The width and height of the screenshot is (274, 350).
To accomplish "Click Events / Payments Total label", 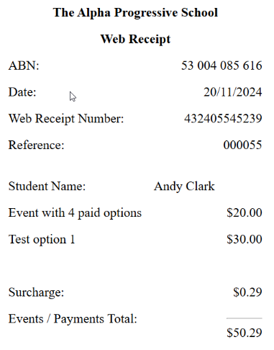I will tap(73, 319).
